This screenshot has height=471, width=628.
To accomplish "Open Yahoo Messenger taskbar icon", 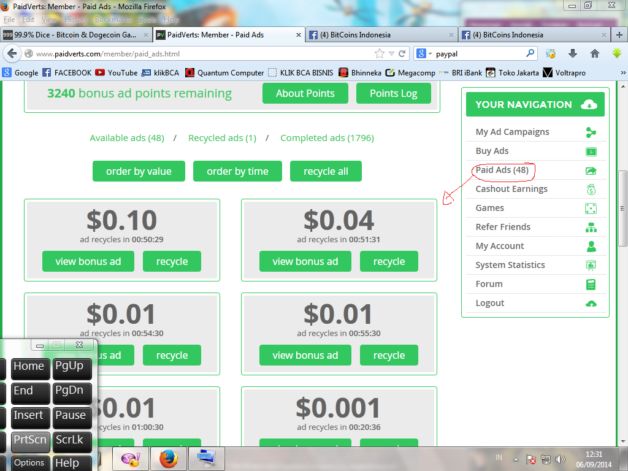I will pos(131,459).
